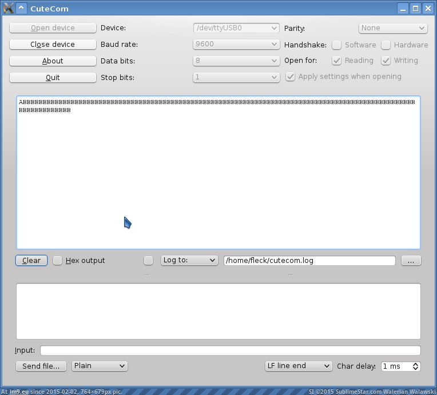This screenshot has height=395, width=437.
Task: Browse for log file with ... button
Action: [411, 261]
